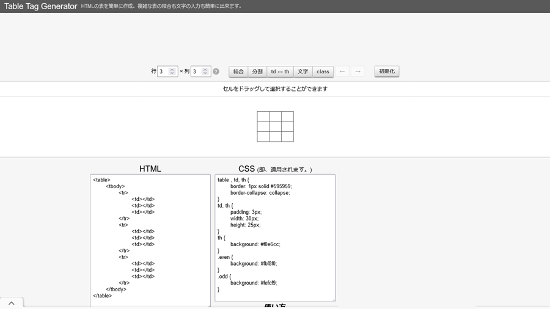Click the undo left arrow

click(x=342, y=71)
